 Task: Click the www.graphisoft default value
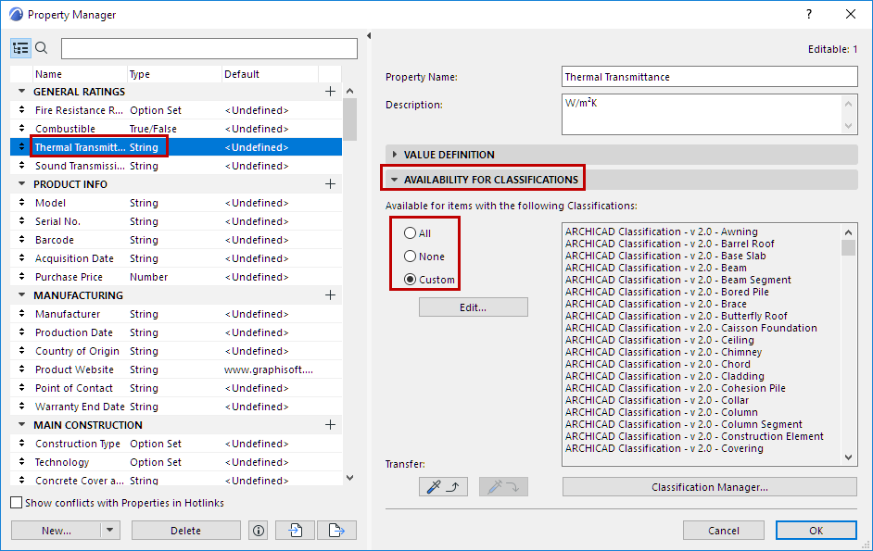click(x=269, y=369)
